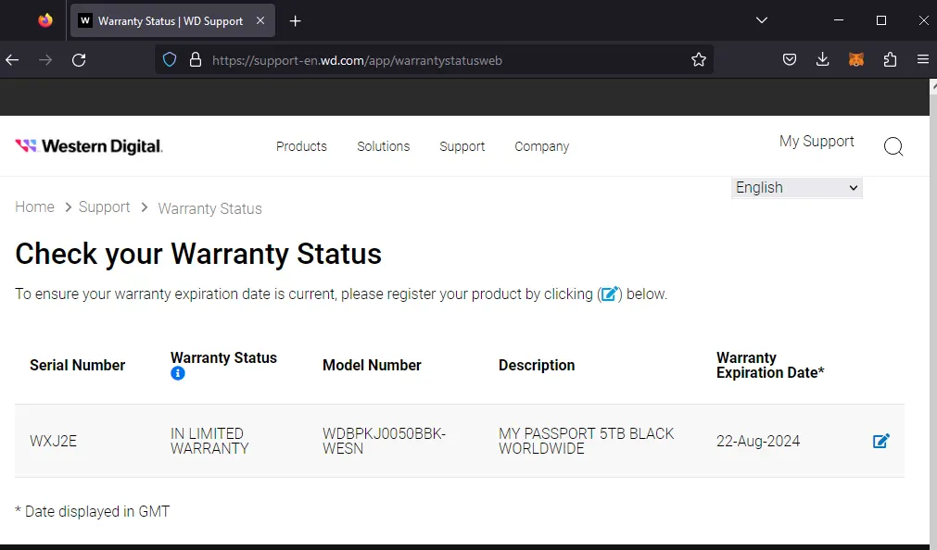Image resolution: width=937 pixels, height=550 pixels.
Task: Select the IN LIMITED WARRANTY status cell
Action: tap(209, 441)
